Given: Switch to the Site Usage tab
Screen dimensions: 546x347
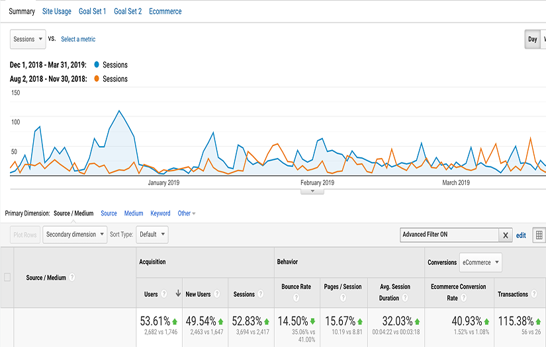Looking at the screenshot, I should [56, 11].
